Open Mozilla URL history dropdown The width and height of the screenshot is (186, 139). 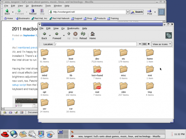click(128, 12)
